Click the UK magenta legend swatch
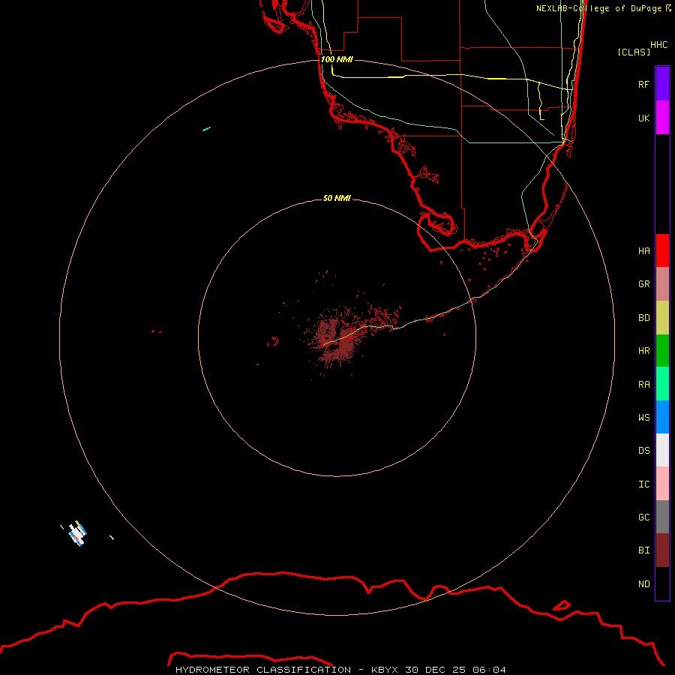Viewport: 675px width, 675px height. click(x=662, y=118)
